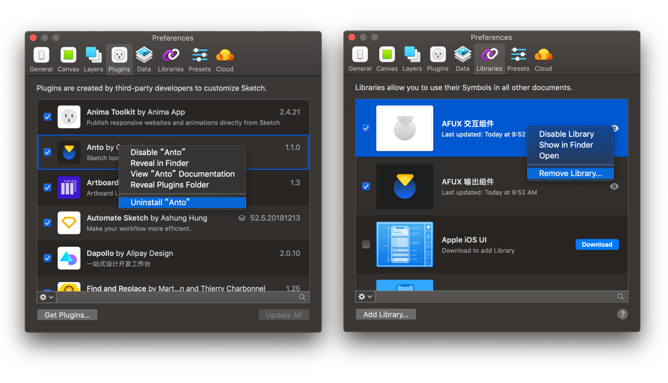Choose Show in Finder menu item
The image size is (668, 383).
pos(571,145)
